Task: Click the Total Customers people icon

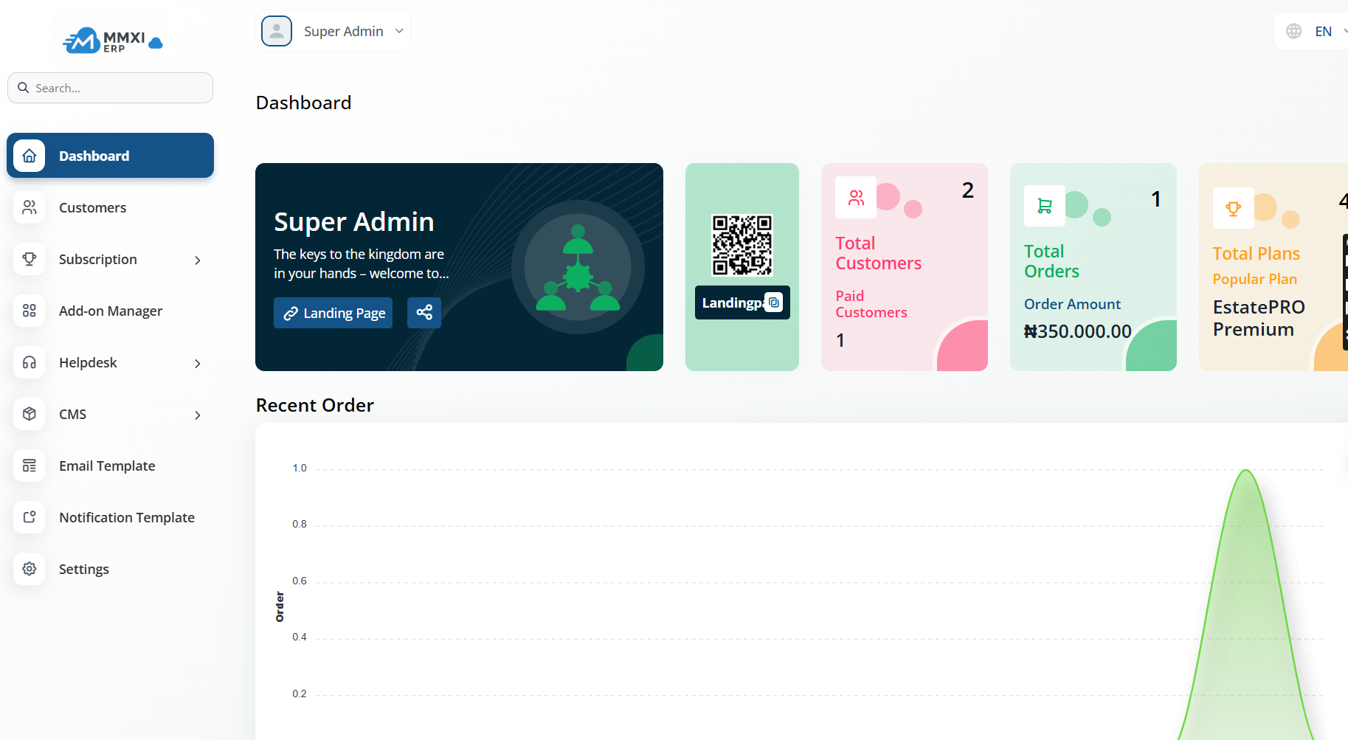Action: tap(856, 198)
